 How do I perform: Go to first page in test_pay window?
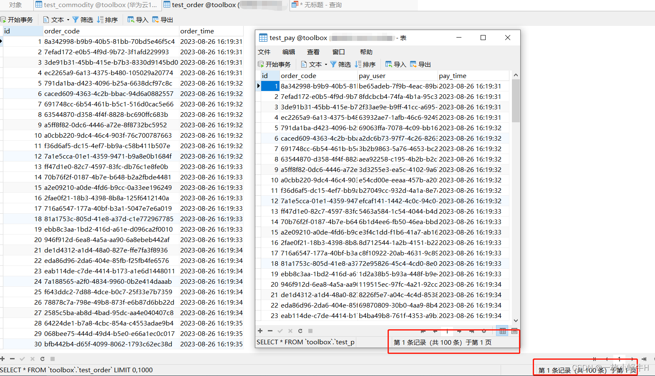pyautogui.click(x=423, y=331)
